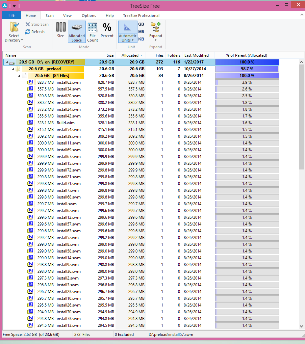The height and width of the screenshot is (344, 305).
Task: Select the D:\ drive icon
Action: point(12,63)
